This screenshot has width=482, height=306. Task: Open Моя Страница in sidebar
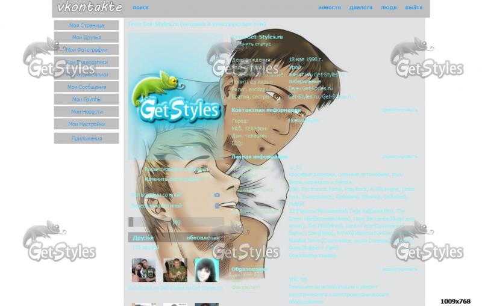(x=86, y=25)
